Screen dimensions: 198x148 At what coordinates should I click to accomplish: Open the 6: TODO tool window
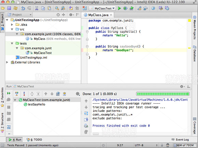tap(34, 140)
